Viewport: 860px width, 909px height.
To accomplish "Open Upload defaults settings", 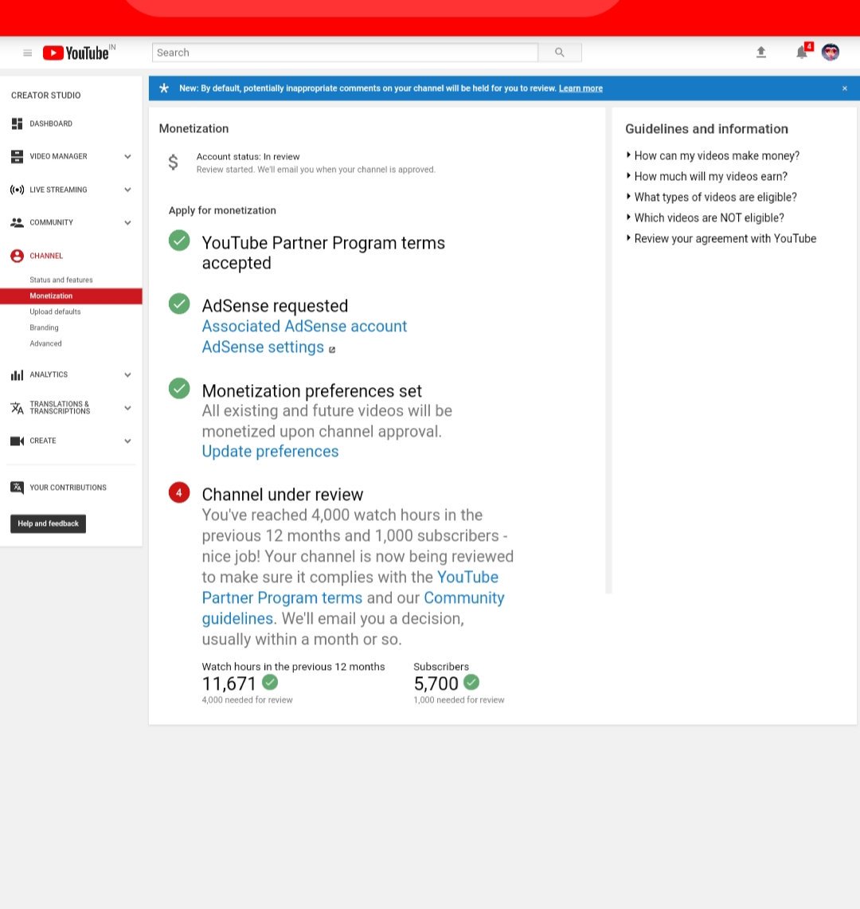I will click(55, 311).
